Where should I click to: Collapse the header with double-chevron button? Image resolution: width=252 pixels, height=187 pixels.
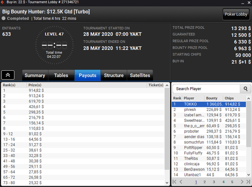8,75
